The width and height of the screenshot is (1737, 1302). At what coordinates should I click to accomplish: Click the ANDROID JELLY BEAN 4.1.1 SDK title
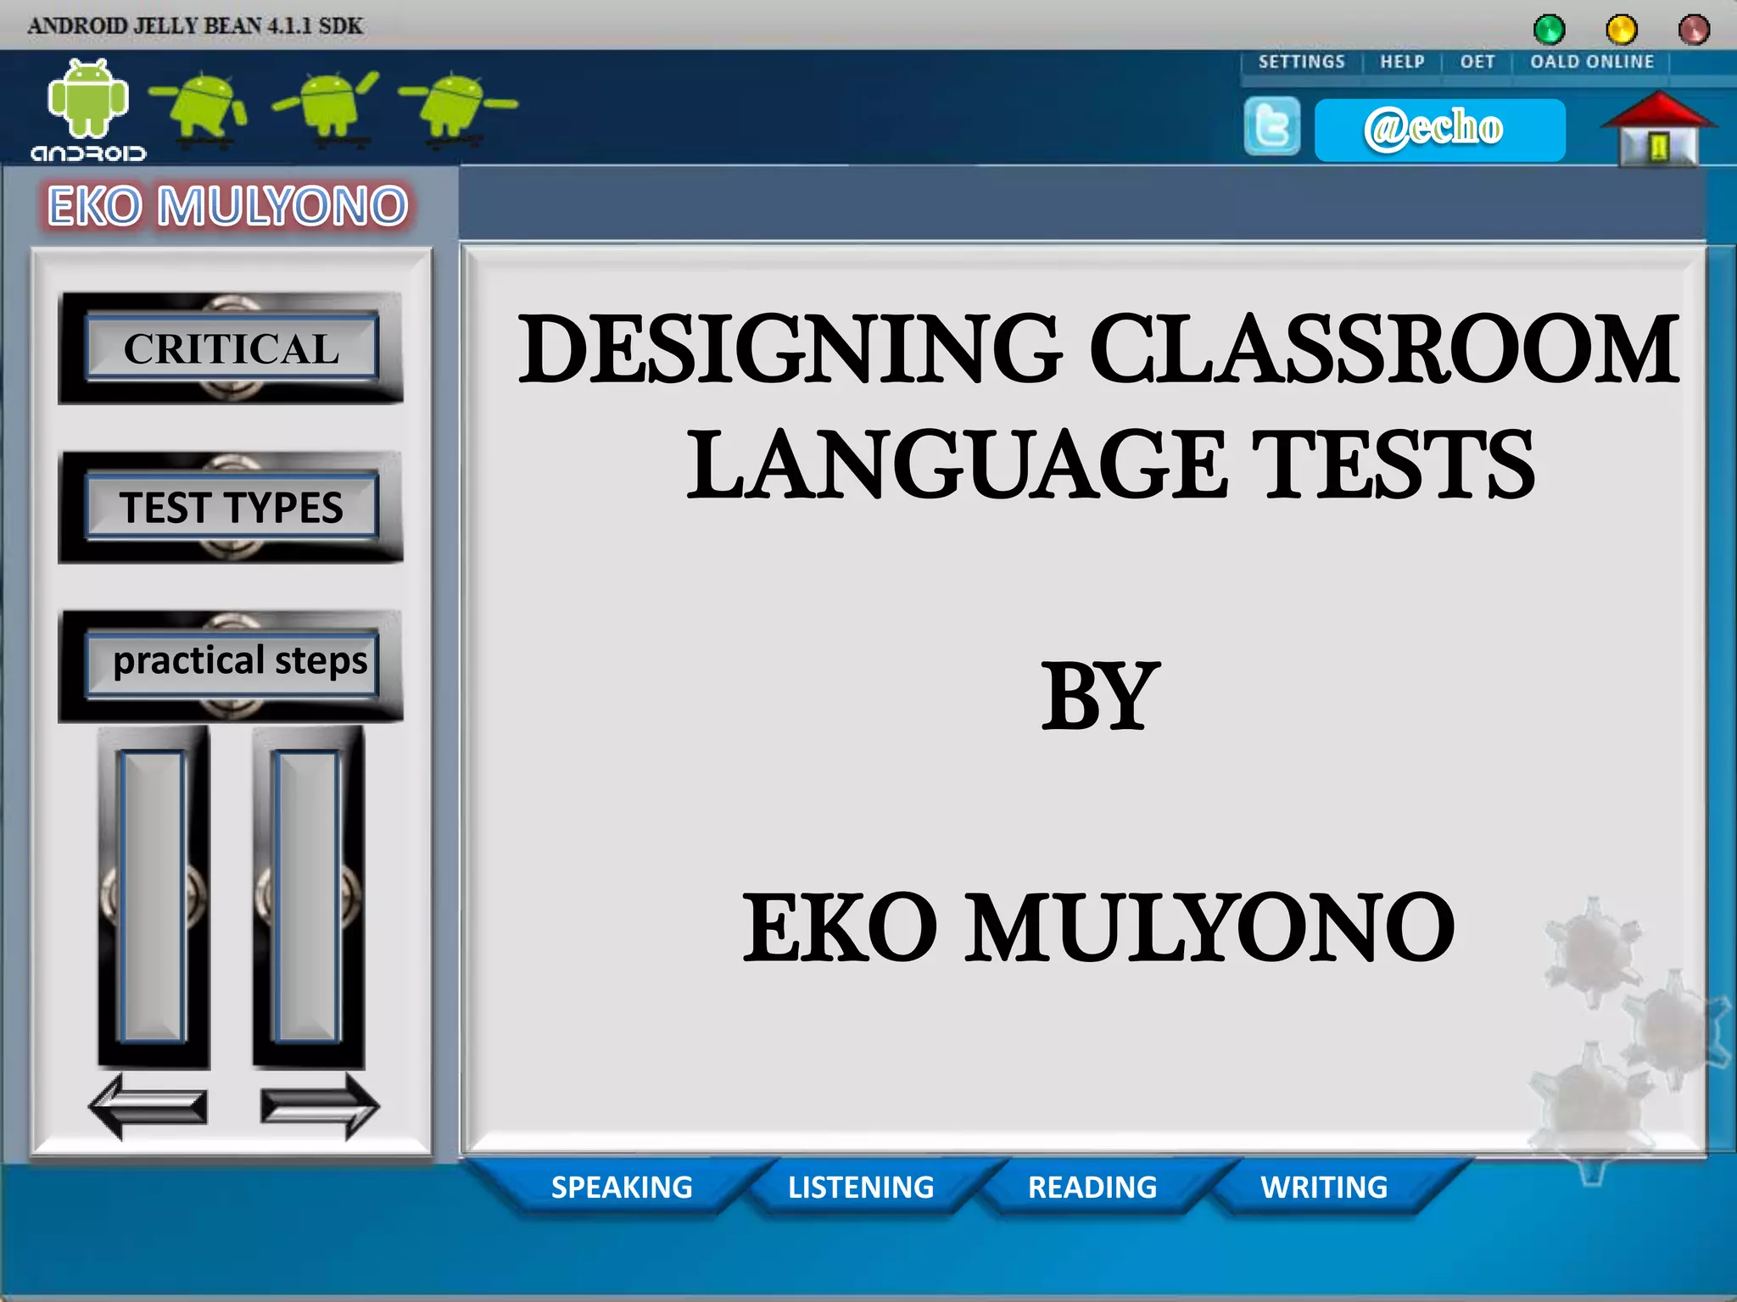pos(195,25)
